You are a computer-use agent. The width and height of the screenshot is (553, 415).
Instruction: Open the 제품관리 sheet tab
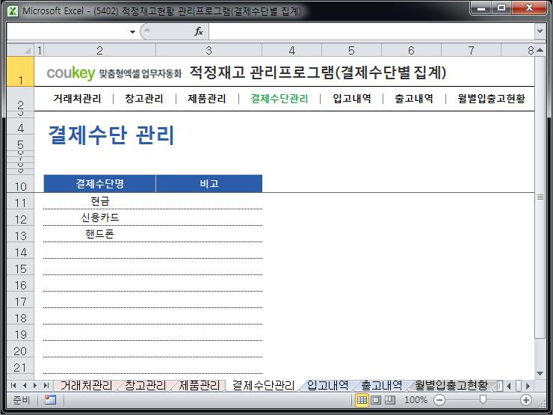pyautogui.click(x=200, y=386)
